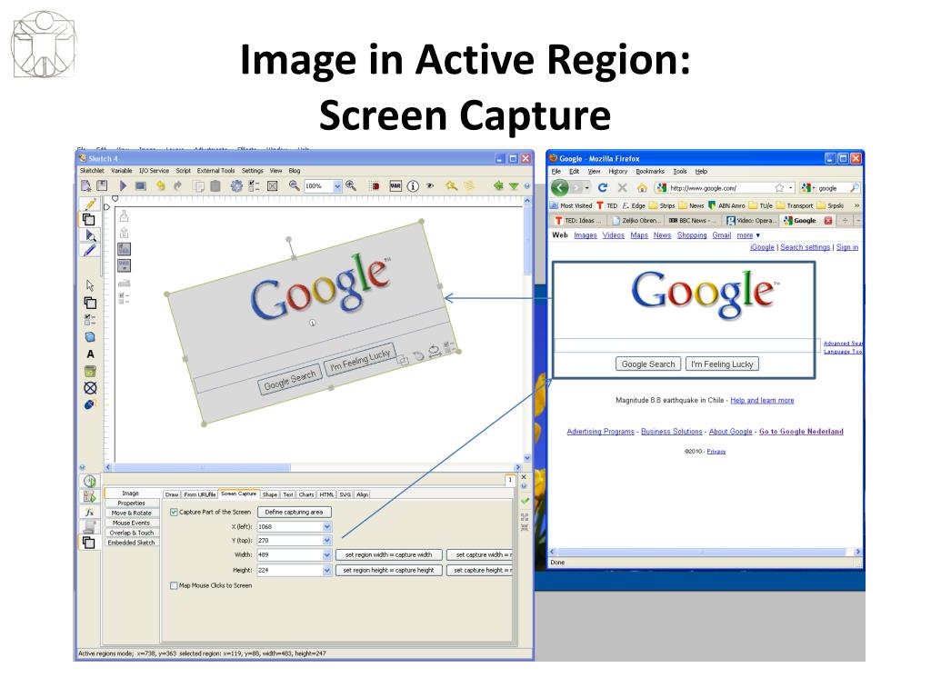Enable 'Map Mouse Clicks to Screen' checkbox

click(x=174, y=586)
